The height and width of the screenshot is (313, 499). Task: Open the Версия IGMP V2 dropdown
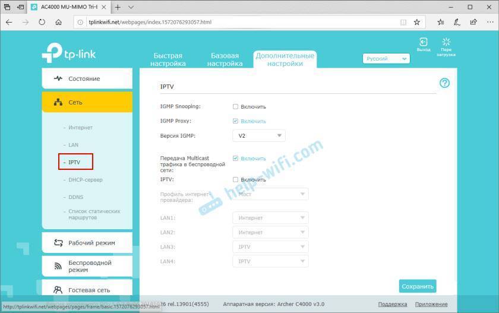pos(259,136)
